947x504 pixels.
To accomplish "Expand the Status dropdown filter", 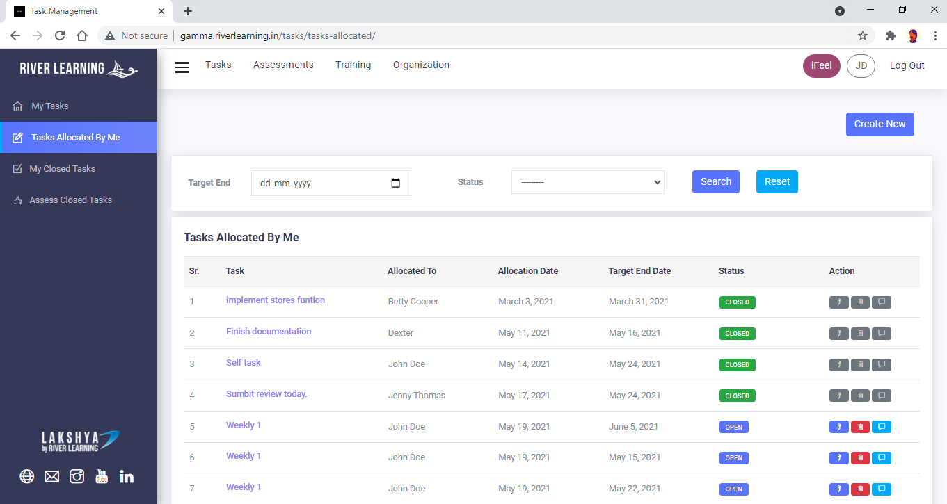I will [587, 182].
